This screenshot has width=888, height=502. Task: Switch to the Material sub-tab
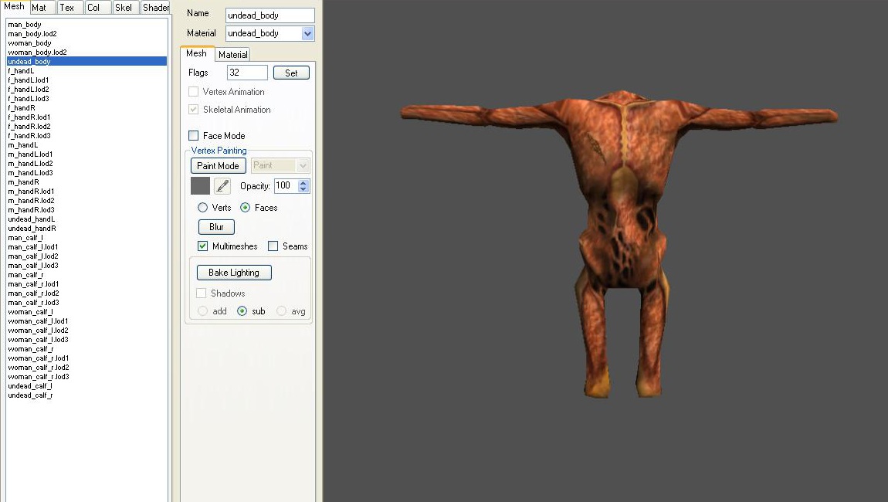(x=232, y=54)
